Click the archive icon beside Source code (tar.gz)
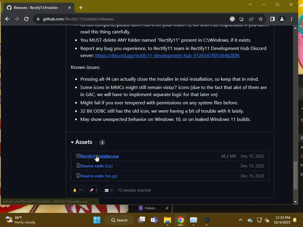Screen dimensions: 303x227 [x=78, y=176]
